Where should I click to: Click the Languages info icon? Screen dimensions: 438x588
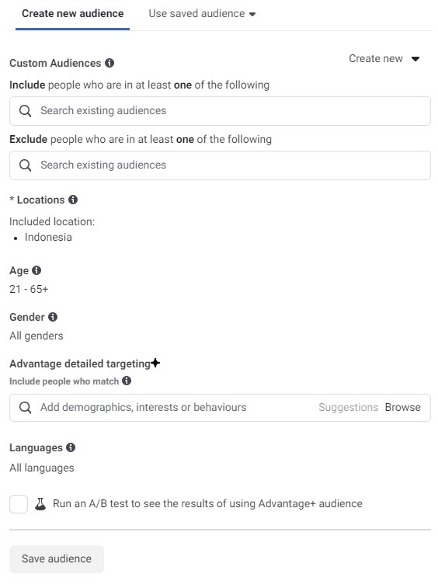pos(71,447)
